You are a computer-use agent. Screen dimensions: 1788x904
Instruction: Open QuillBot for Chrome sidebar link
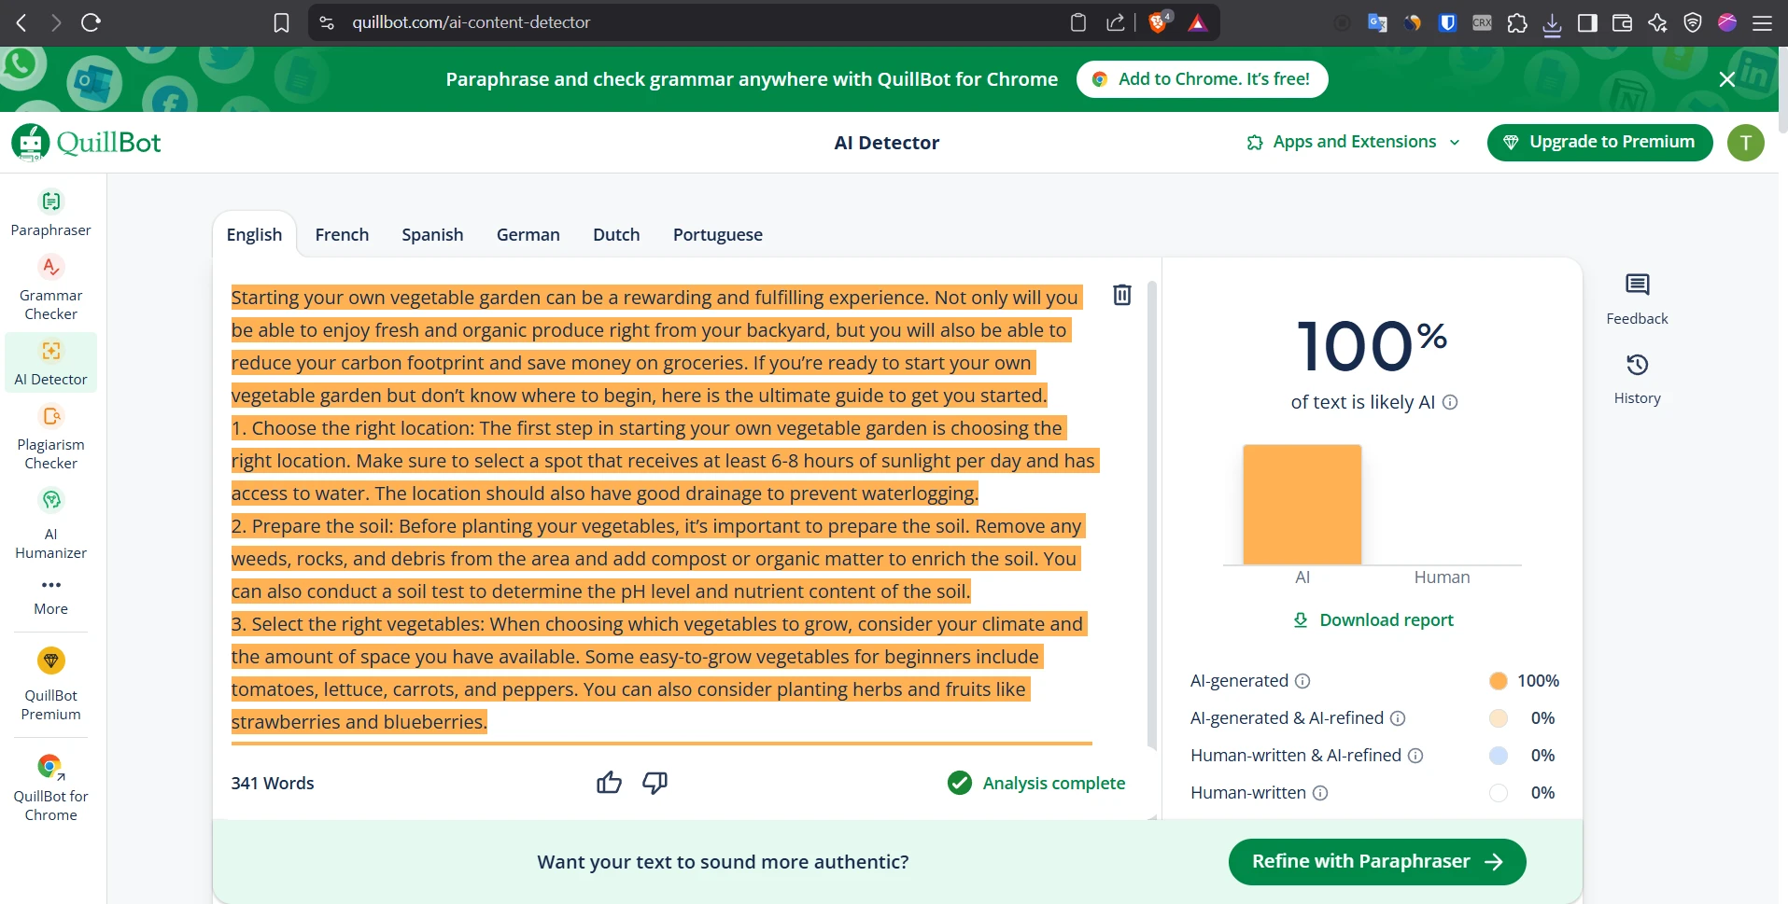point(50,787)
